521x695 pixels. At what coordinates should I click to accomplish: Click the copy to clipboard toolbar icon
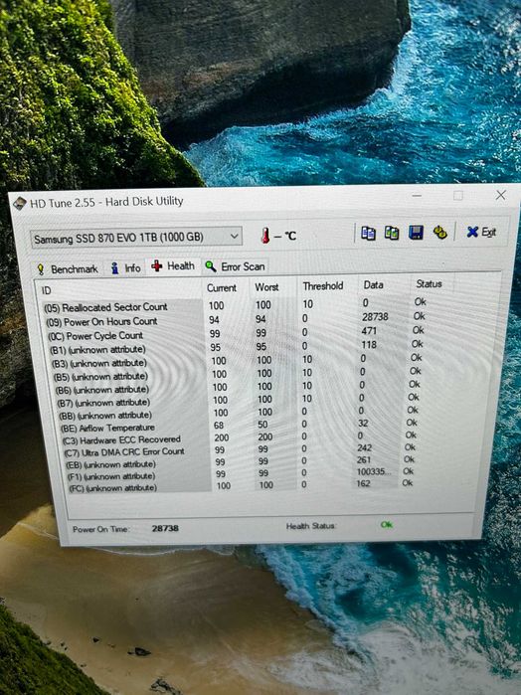pyautogui.click(x=368, y=233)
